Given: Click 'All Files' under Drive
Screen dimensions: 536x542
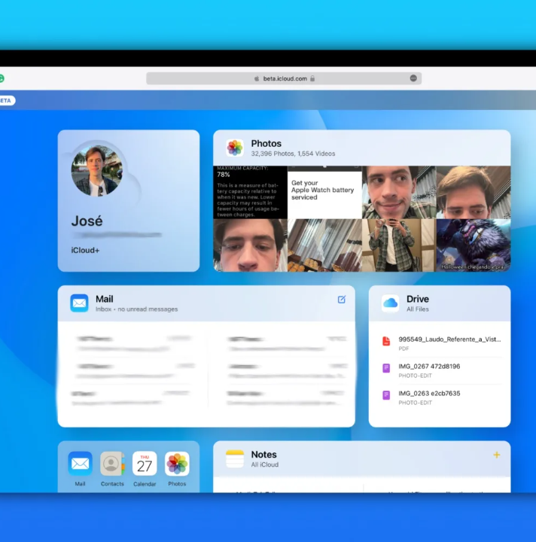Looking at the screenshot, I should pyautogui.click(x=418, y=309).
